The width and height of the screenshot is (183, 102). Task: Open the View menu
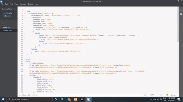(x=16, y=4)
